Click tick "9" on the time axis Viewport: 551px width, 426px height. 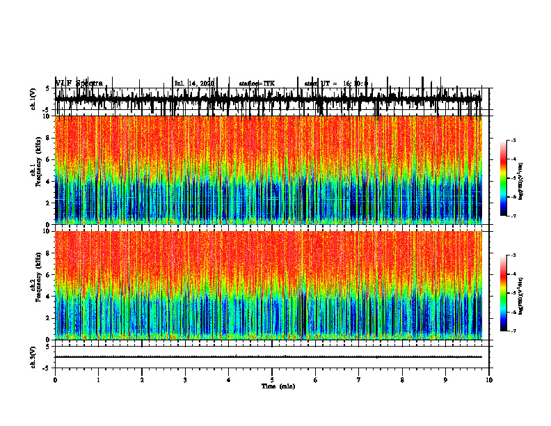click(445, 380)
